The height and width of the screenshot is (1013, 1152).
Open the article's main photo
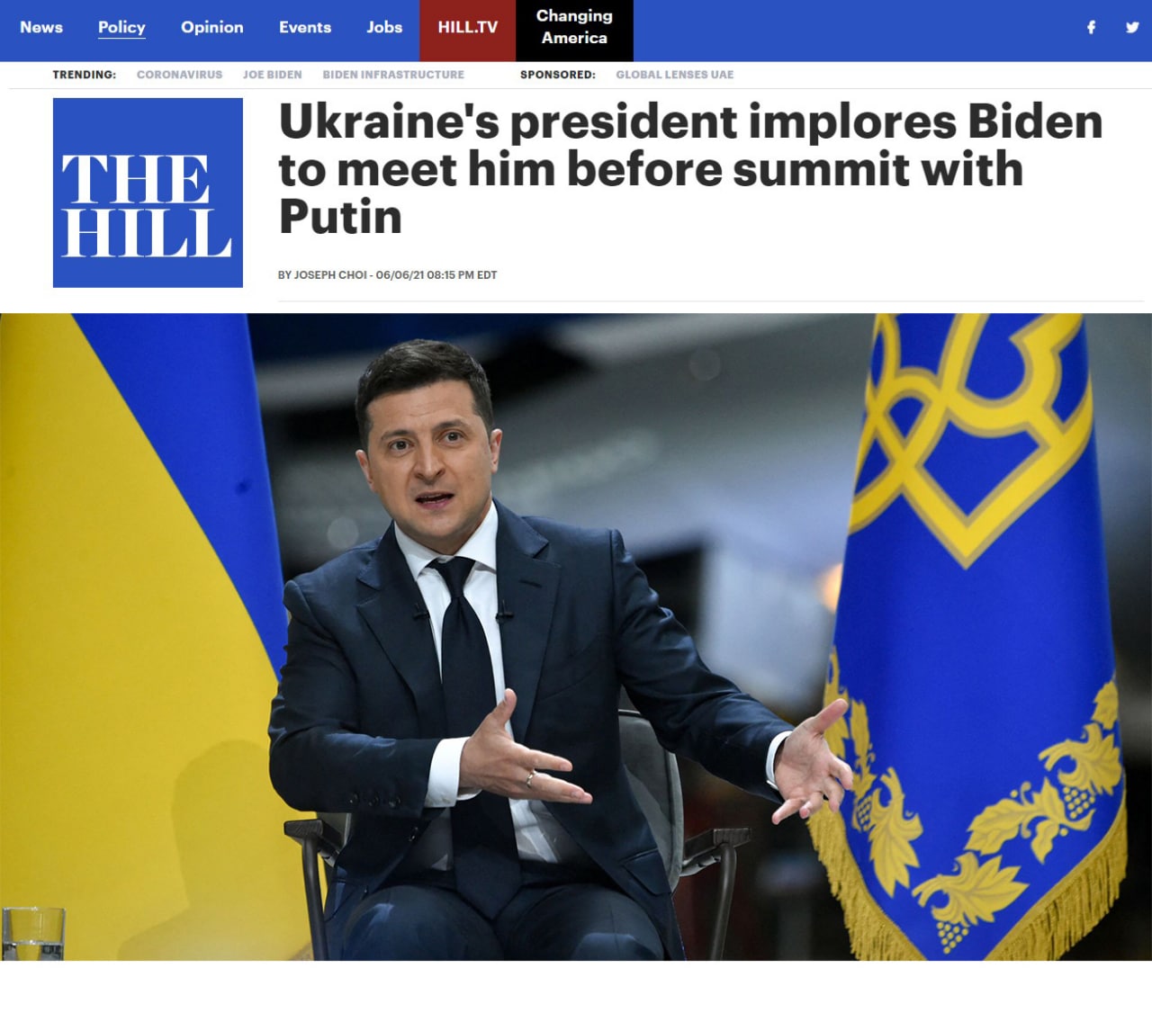[x=576, y=637]
